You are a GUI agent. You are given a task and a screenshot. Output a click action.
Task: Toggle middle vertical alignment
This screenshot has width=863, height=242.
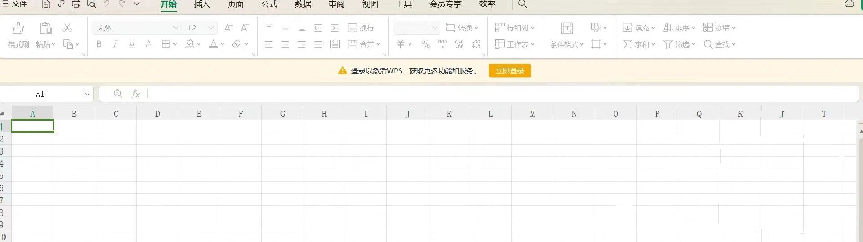[285, 28]
